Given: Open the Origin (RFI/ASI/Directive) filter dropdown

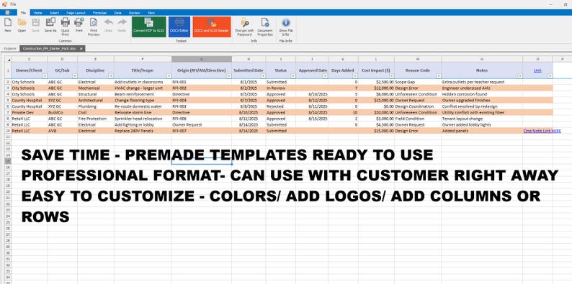Looking at the screenshot, I should pos(229,76).
